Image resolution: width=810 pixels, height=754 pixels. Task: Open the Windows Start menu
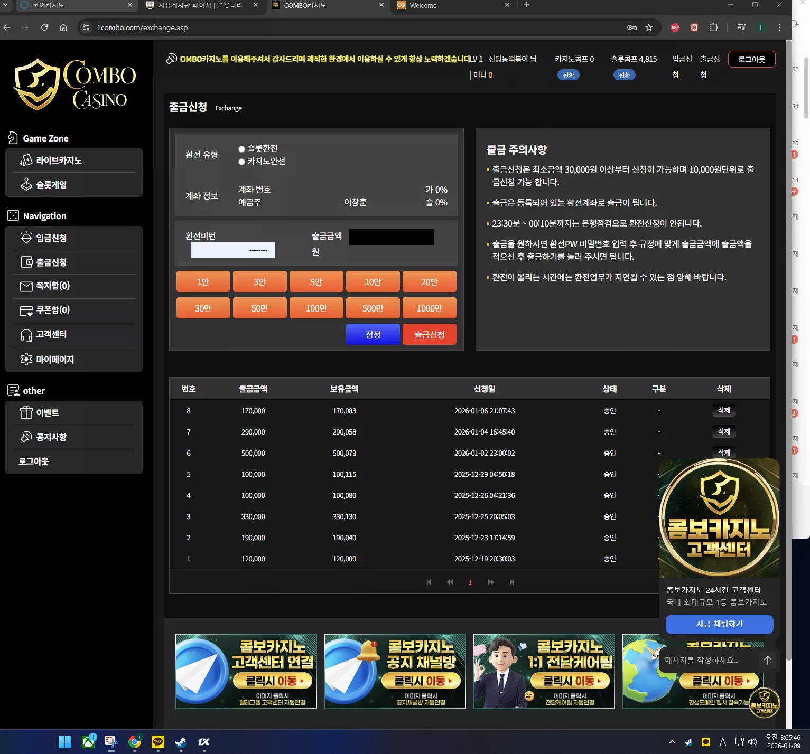[x=64, y=742]
